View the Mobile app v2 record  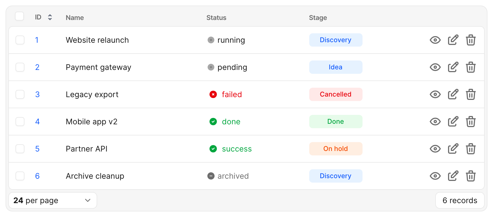tap(435, 122)
